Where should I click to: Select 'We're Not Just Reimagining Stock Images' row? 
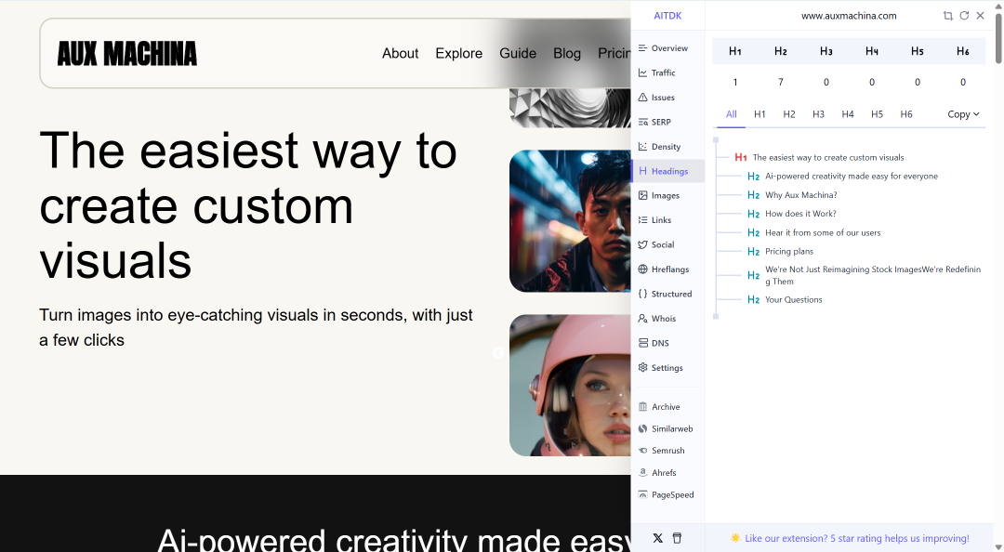point(865,275)
